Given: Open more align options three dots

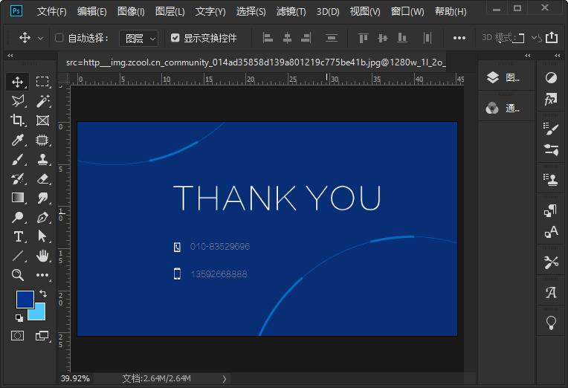Looking at the screenshot, I should 459,38.
